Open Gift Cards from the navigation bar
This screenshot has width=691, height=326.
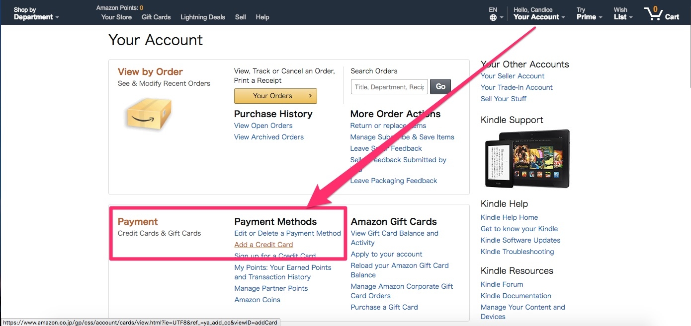pos(156,17)
